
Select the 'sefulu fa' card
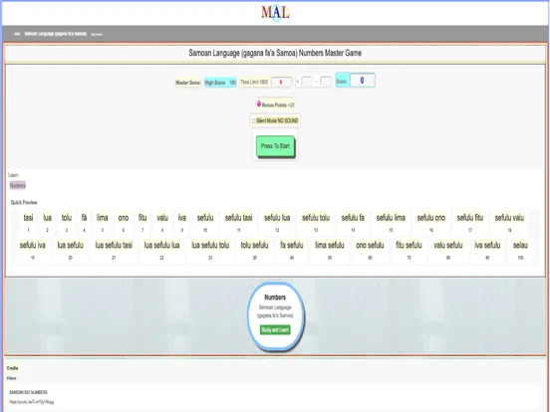point(353,223)
